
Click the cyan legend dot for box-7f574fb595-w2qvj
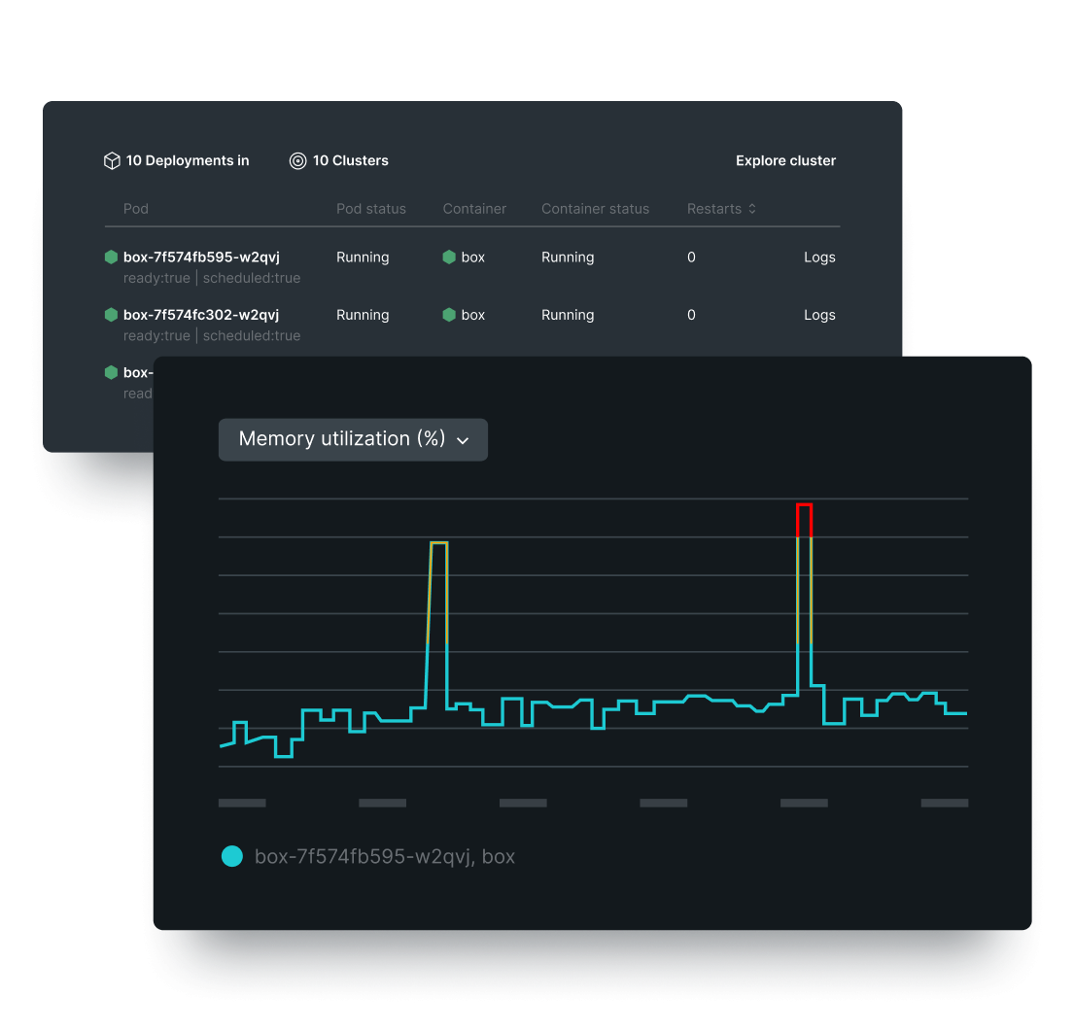pyautogui.click(x=232, y=856)
